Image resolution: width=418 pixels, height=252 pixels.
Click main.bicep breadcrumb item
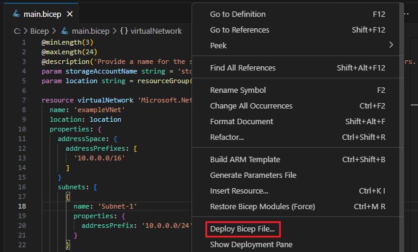(x=91, y=31)
